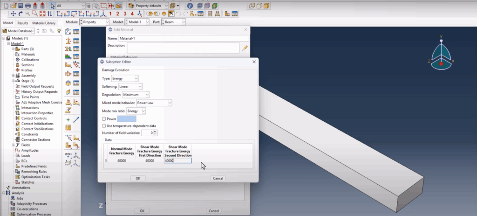Select the Rotate View tool
The height and width of the screenshot is (216, 477).
click(20, 14)
